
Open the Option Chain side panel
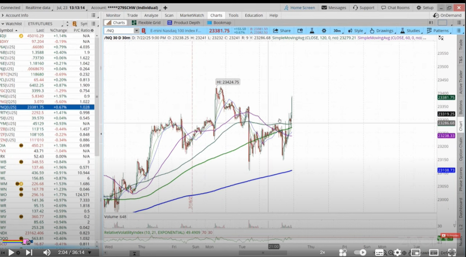[461, 149]
